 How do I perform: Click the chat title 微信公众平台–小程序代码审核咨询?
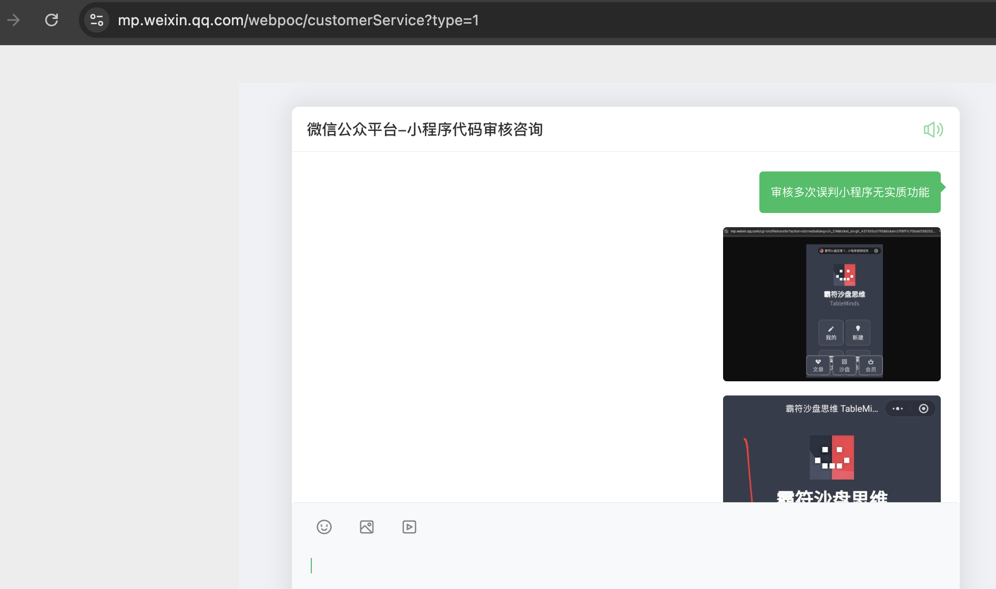coord(425,129)
